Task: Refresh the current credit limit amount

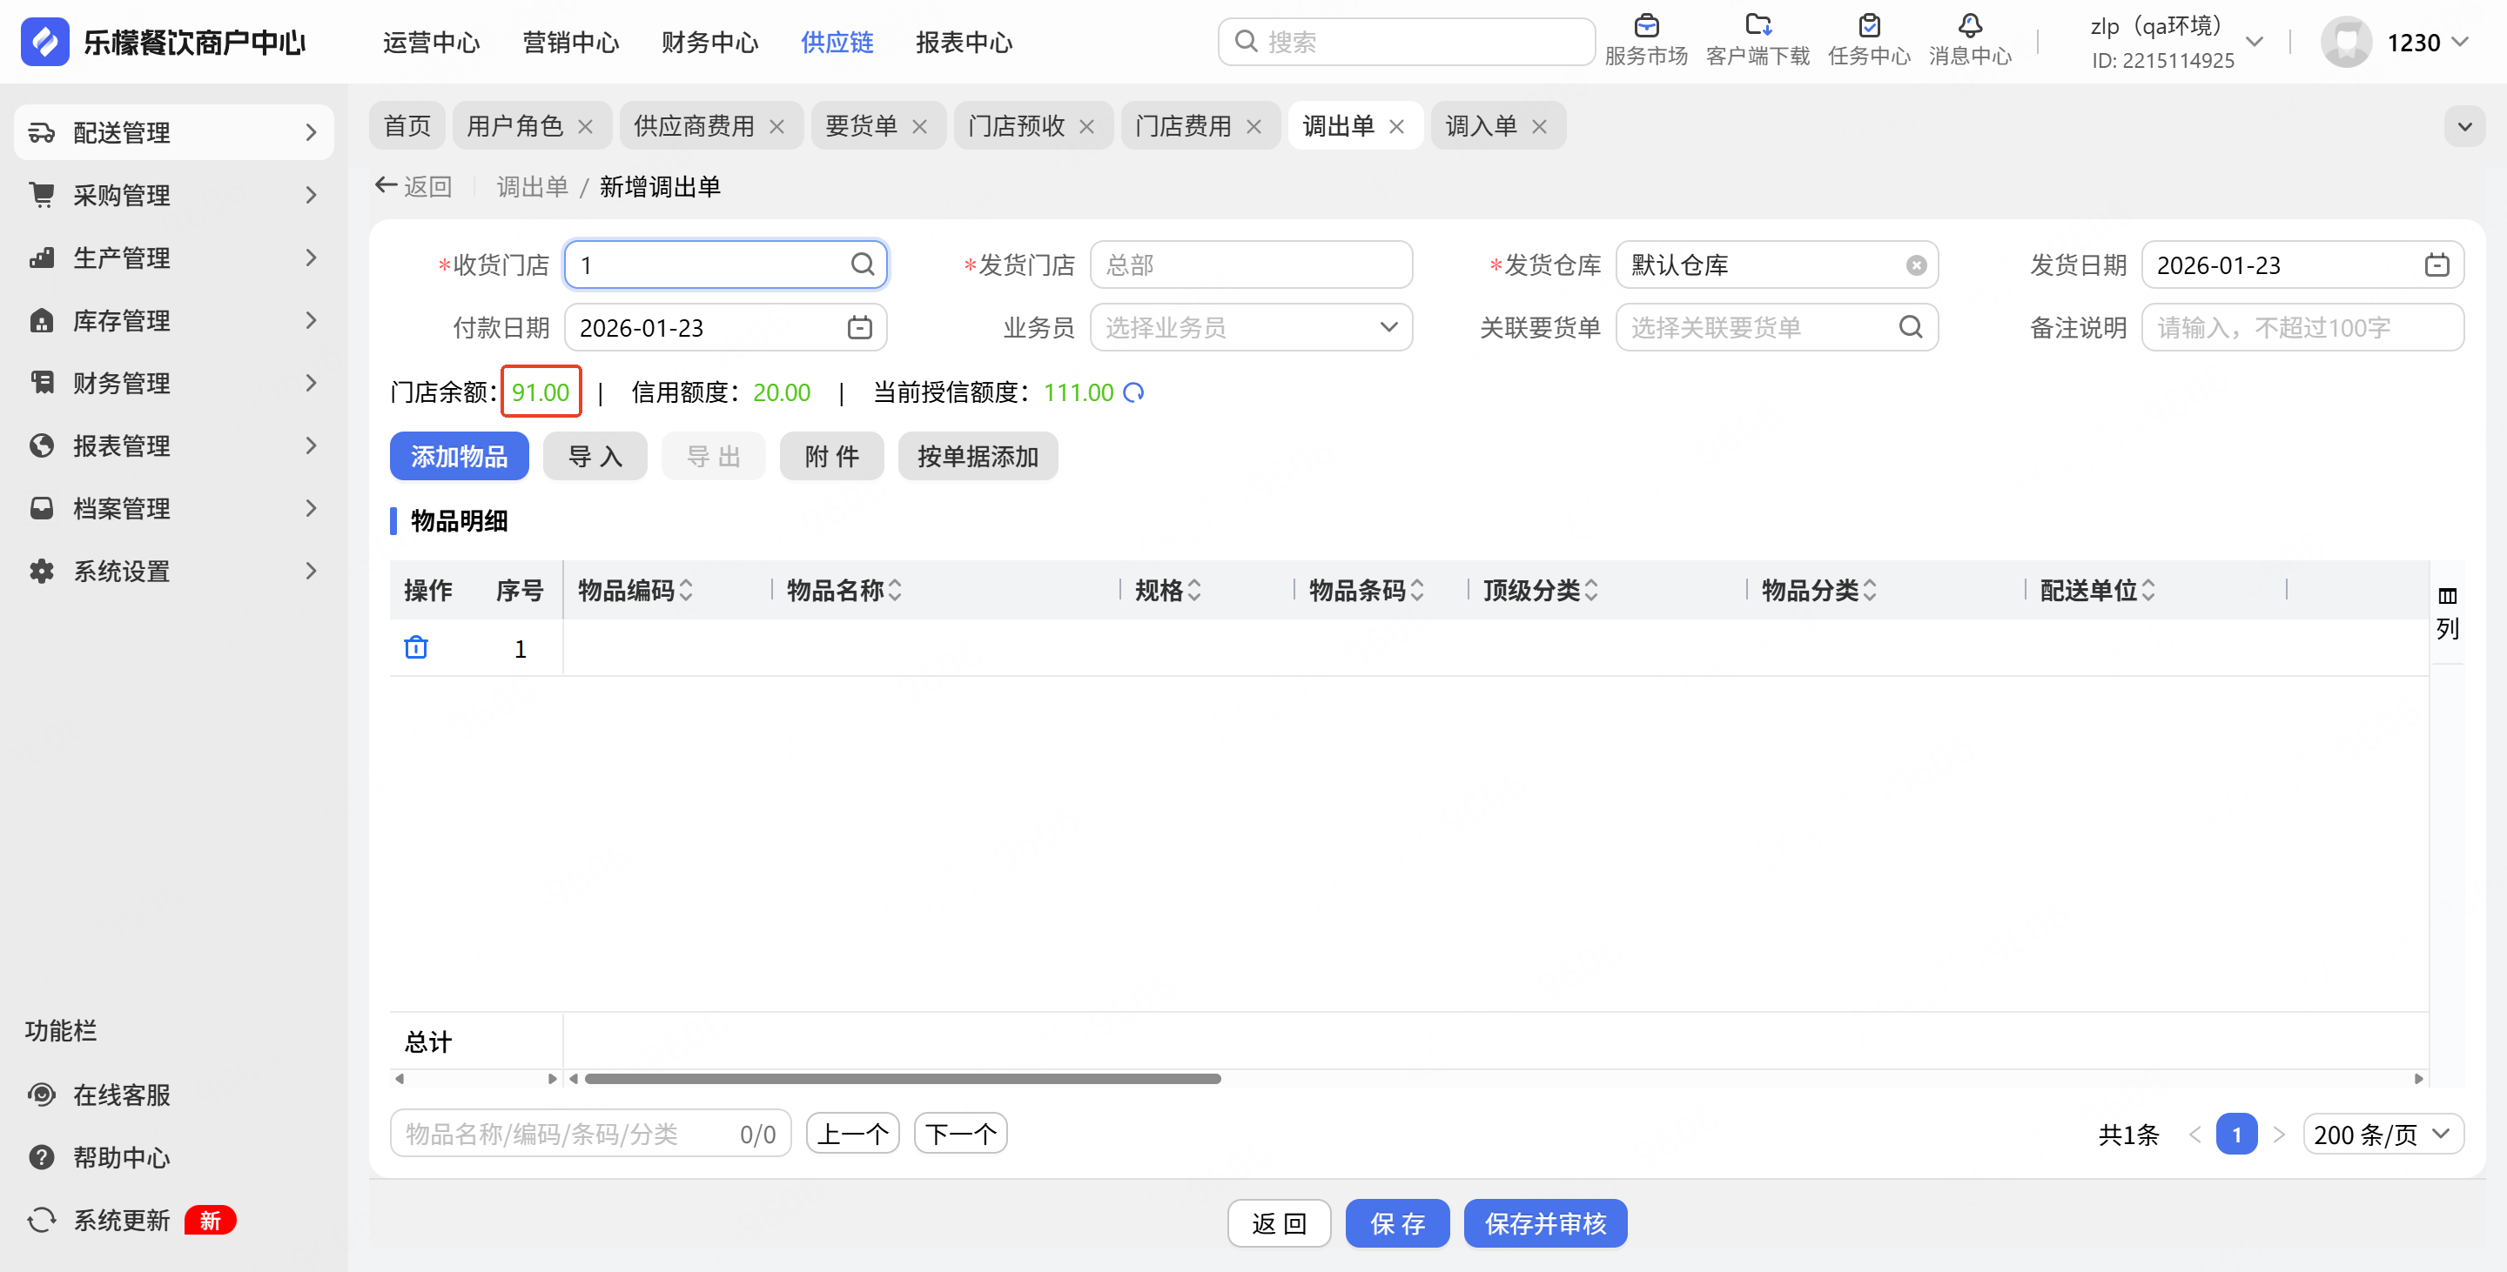Action: [x=1133, y=392]
